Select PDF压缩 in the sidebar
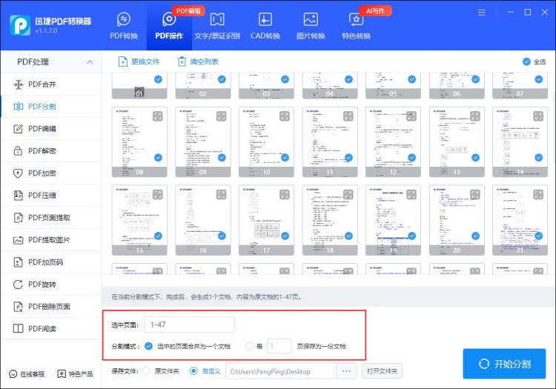 pos(50,195)
